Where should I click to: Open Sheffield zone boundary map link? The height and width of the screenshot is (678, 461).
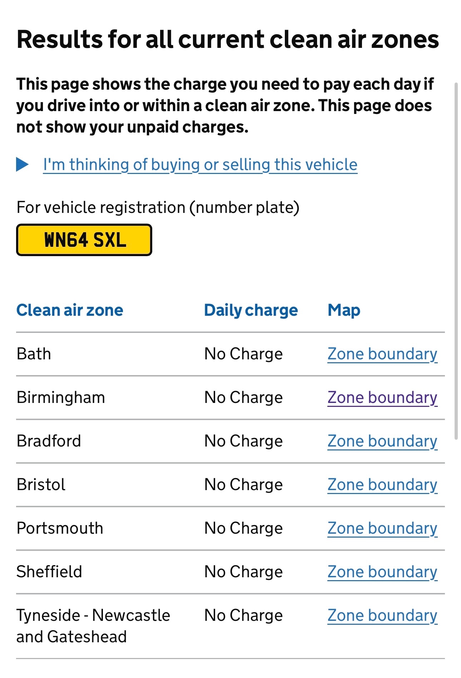[382, 572]
